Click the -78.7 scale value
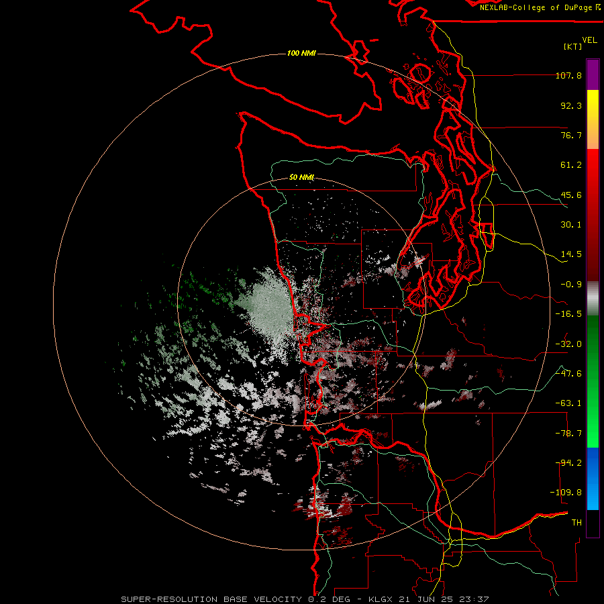 568,434
